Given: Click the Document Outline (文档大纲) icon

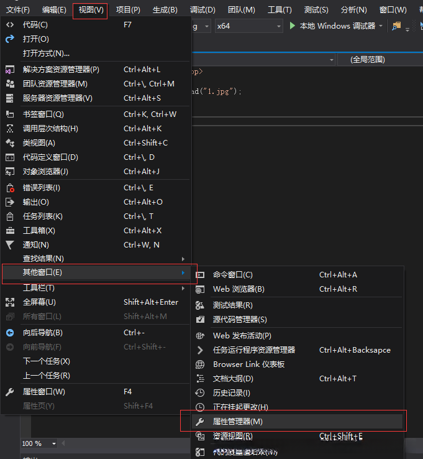Looking at the screenshot, I should (200, 379).
